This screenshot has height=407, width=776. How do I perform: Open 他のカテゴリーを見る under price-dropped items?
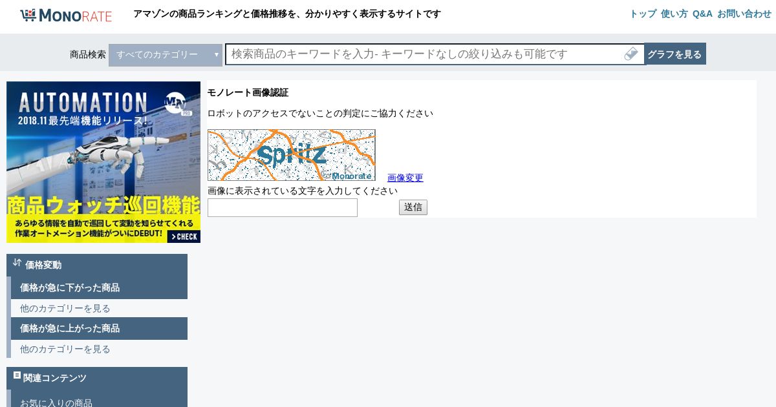(65, 308)
